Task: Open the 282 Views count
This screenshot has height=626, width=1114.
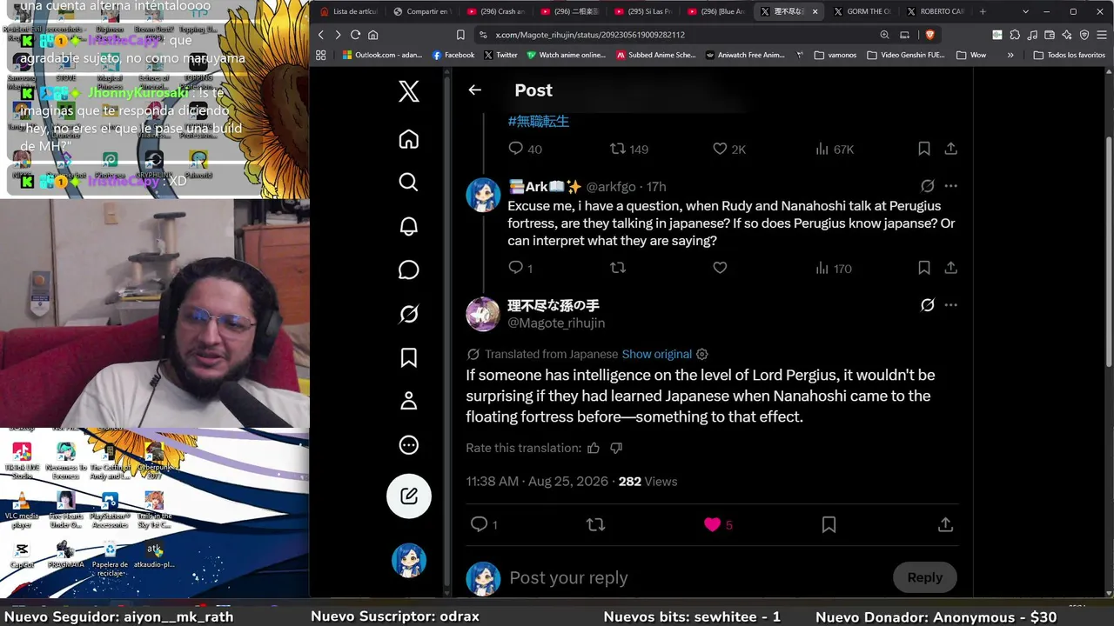Action: (x=648, y=481)
